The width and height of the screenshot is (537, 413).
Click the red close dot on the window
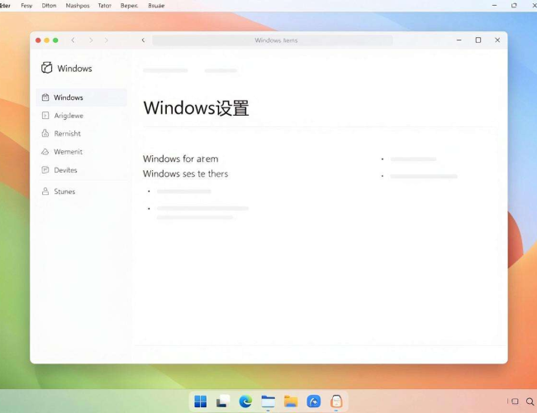click(x=38, y=40)
